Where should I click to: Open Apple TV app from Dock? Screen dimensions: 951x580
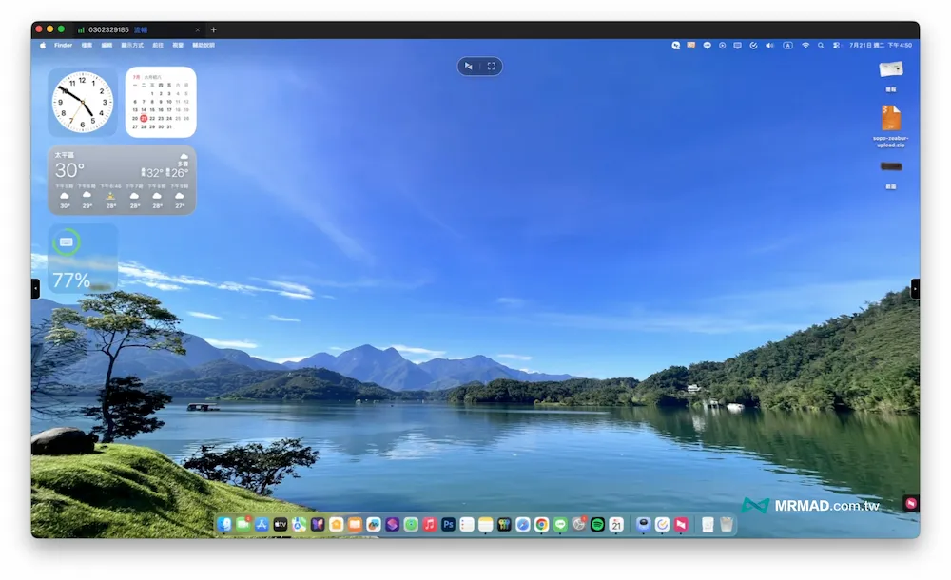[x=281, y=524]
